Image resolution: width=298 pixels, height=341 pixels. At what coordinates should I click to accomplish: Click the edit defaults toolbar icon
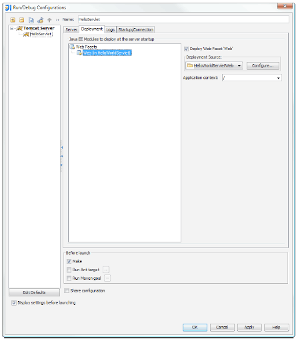(41, 20)
